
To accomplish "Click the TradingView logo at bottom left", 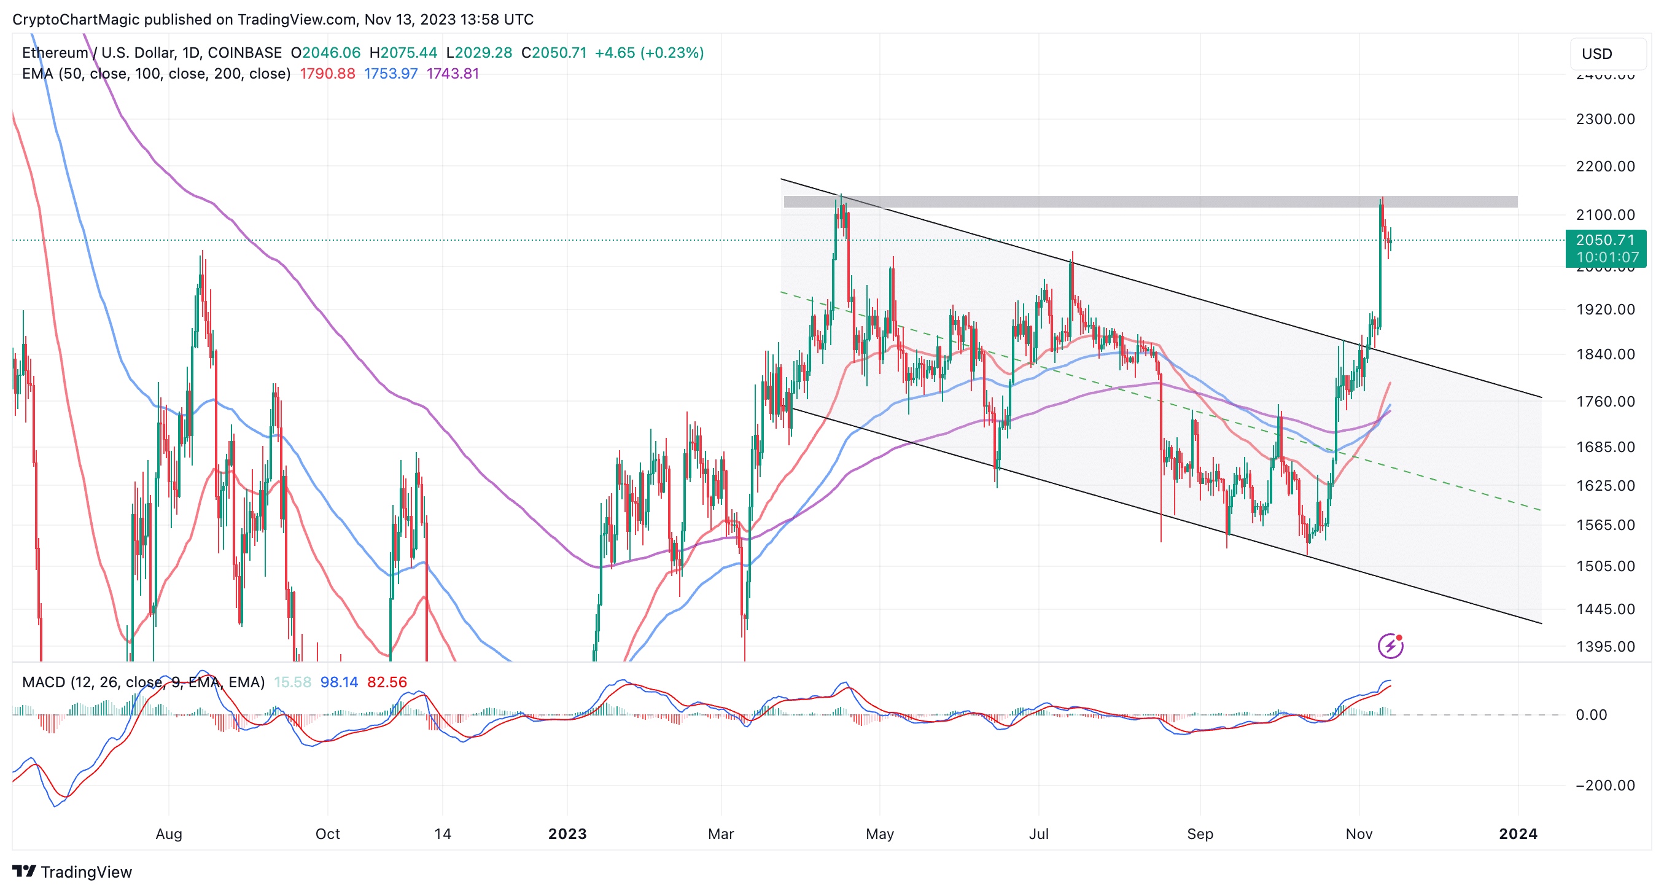I will point(72,872).
